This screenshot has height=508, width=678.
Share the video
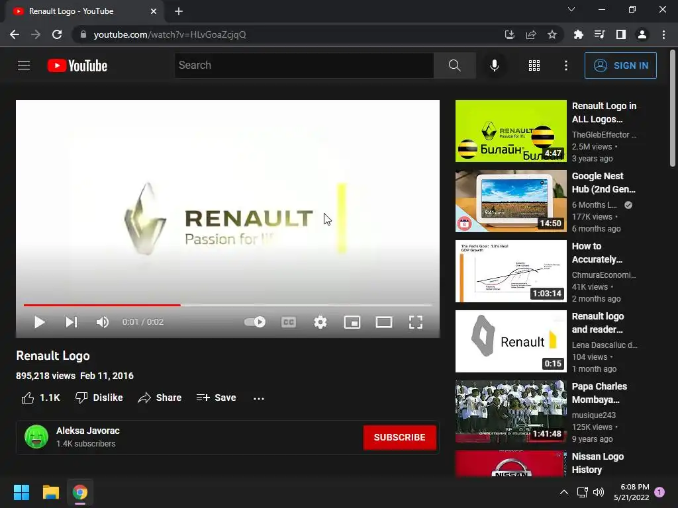point(160,398)
